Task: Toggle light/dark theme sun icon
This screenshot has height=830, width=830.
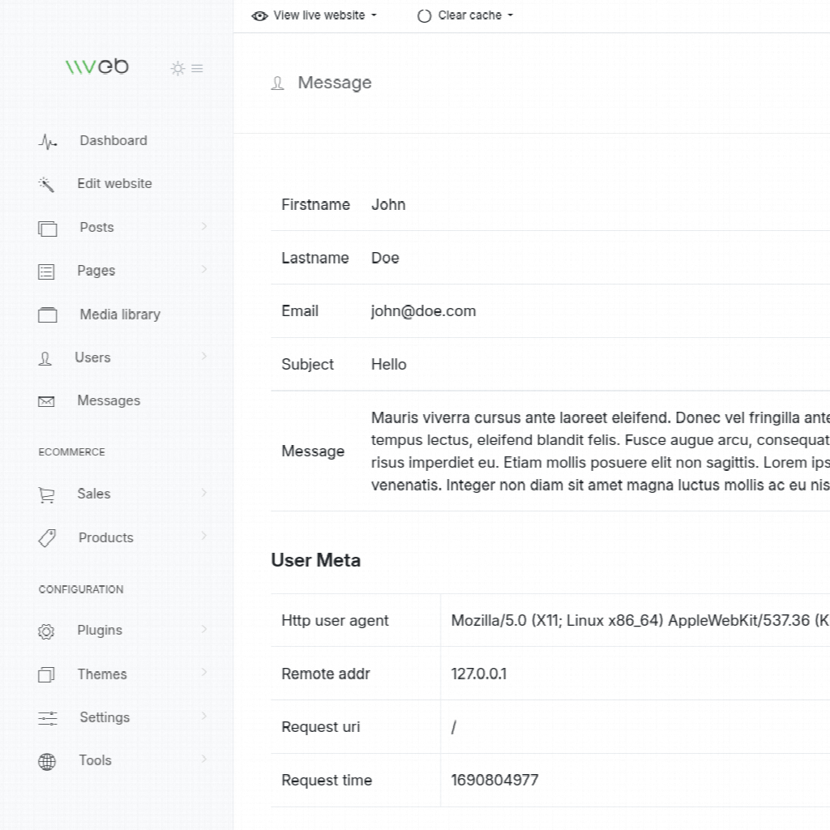Action: click(178, 69)
